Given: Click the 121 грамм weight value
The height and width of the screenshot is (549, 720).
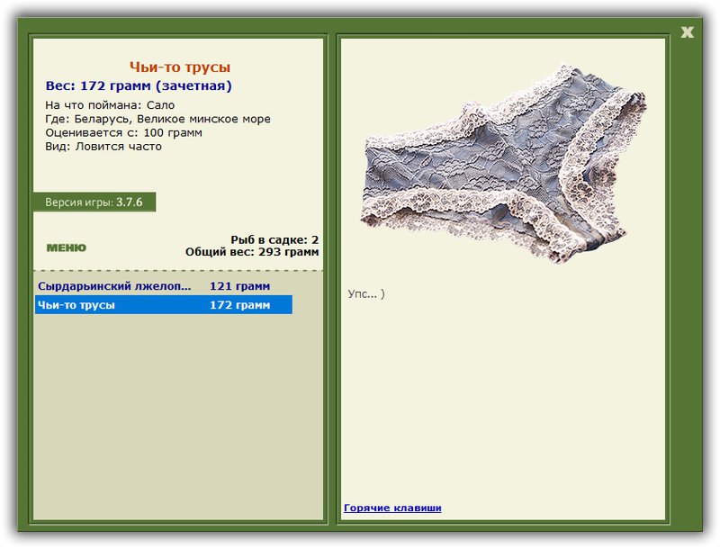Looking at the screenshot, I should point(239,286).
